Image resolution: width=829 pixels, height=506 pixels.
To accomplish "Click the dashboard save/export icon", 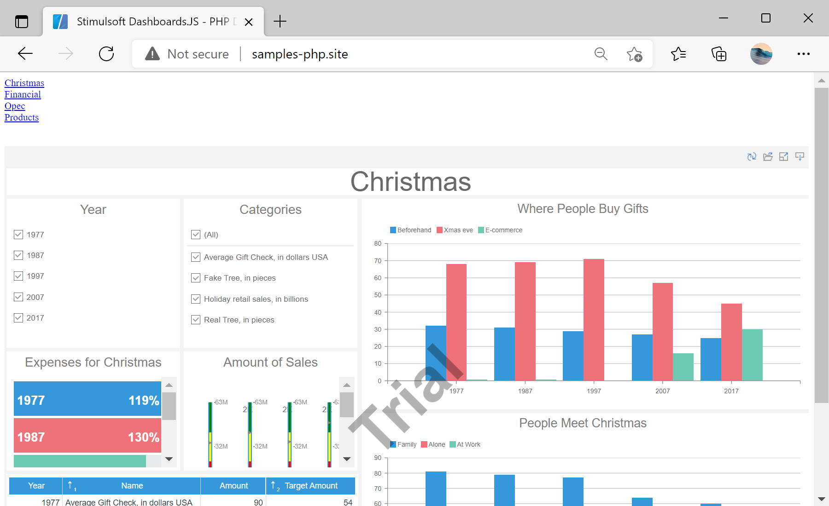I will 800,157.
